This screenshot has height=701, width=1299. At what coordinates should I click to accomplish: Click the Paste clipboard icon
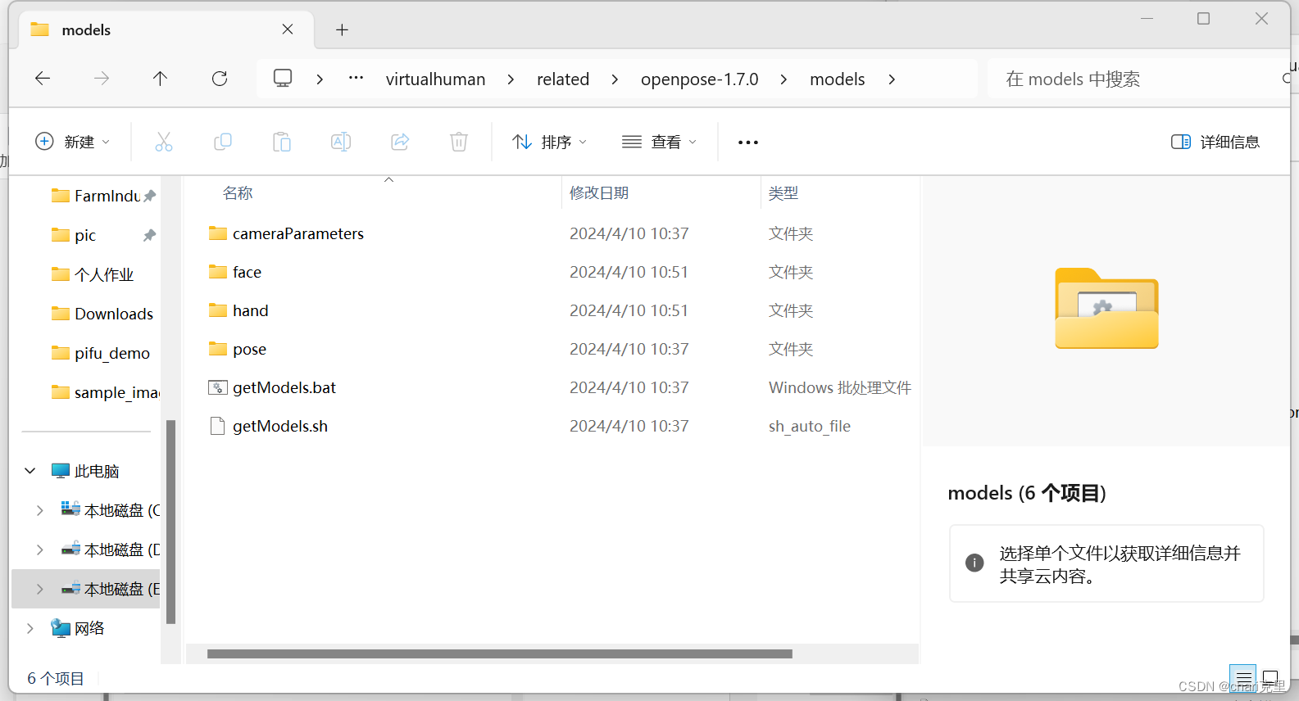(x=282, y=142)
